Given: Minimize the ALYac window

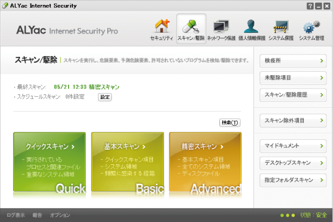Looking at the screenshot, I should (318, 6).
